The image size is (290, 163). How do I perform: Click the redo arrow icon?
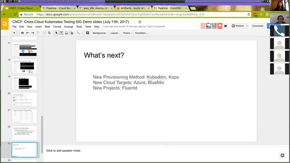(33, 33)
